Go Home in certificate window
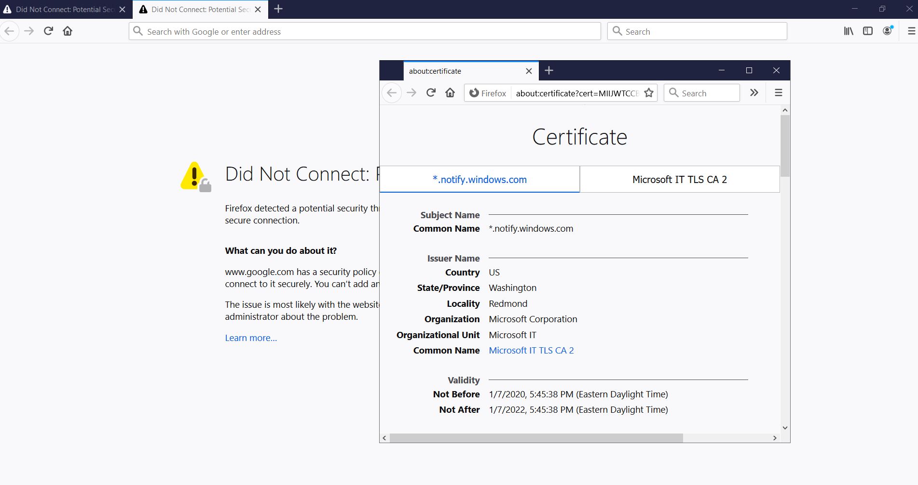 [x=450, y=93]
